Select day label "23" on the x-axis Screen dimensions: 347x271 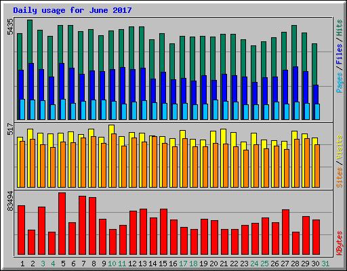coord(244,264)
